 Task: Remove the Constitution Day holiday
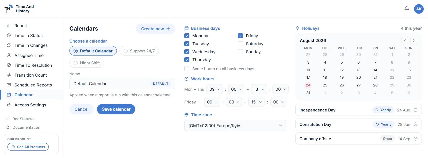(x=415, y=124)
